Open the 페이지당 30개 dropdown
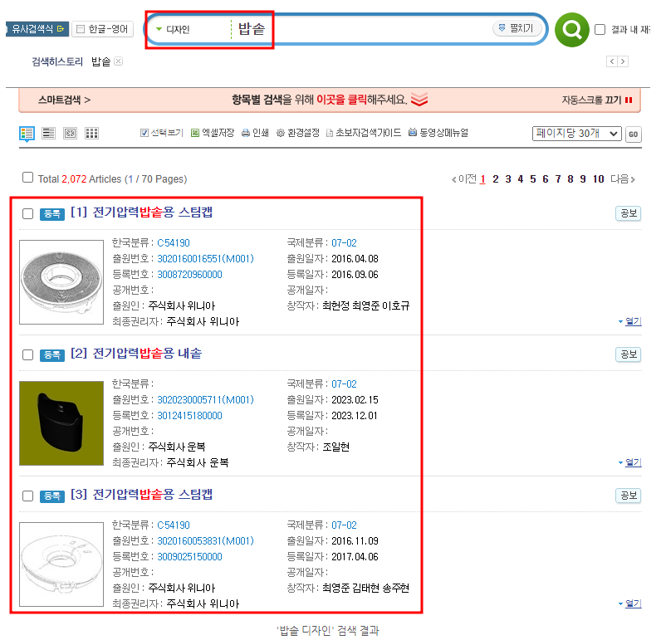This screenshot has width=661, height=640. (x=576, y=134)
